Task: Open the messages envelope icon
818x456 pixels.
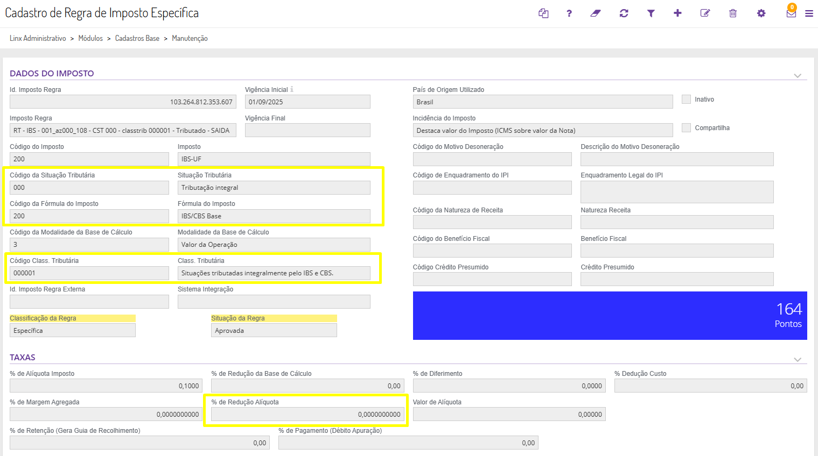Action: pos(791,13)
